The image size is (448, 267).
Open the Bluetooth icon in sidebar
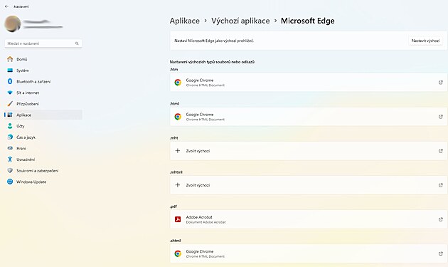pos(10,82)
